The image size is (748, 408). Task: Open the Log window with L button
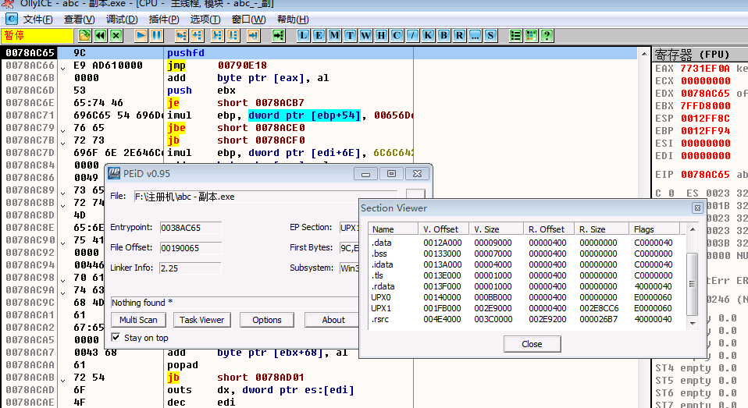[x=304, y=36]
